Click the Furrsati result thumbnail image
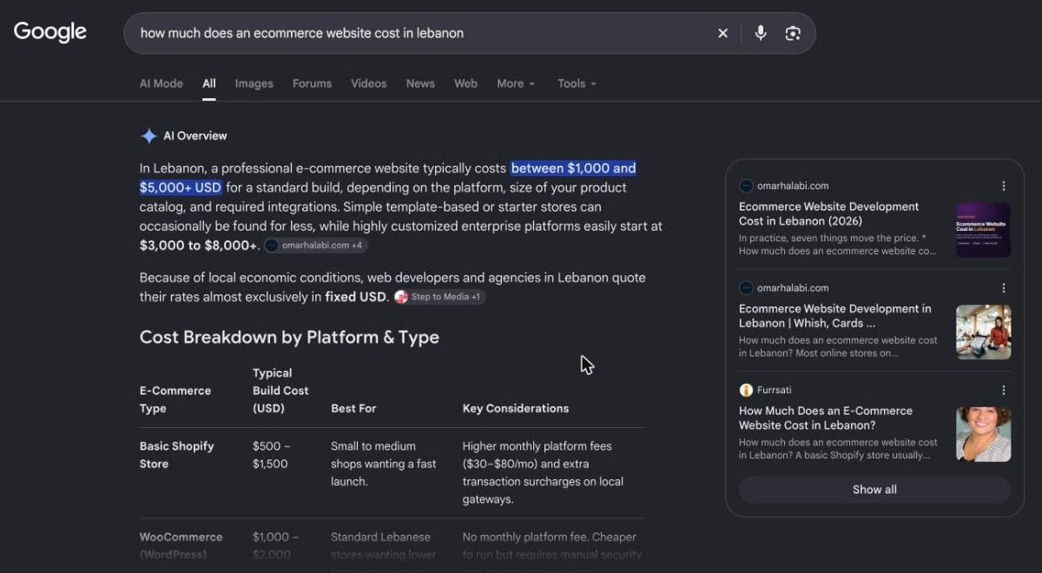The width and height of the screenshot is (1042, 573). [x=983, y=434]
